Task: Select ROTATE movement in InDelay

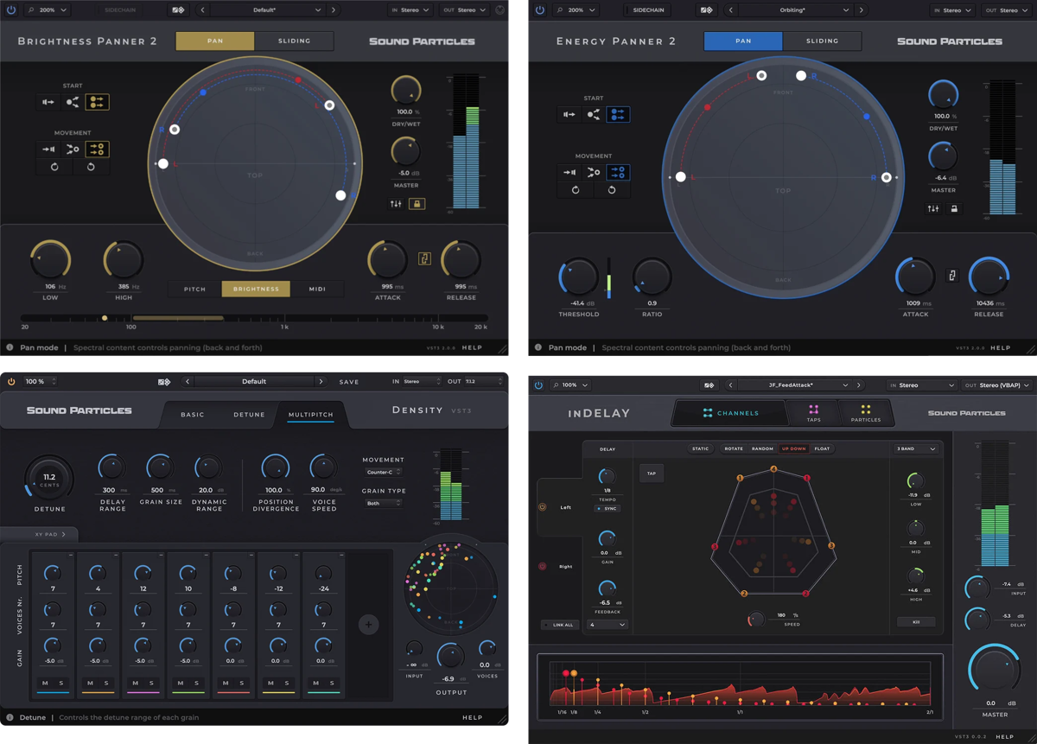Action: pyautogui.click(x=734, y=449)
